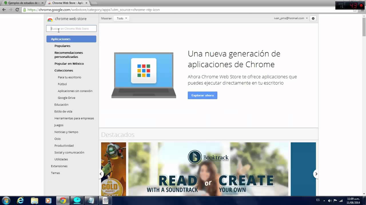Open settings gear in web store header
The height and width of the screenshot is (205, 366).
[x=313, y=18]
